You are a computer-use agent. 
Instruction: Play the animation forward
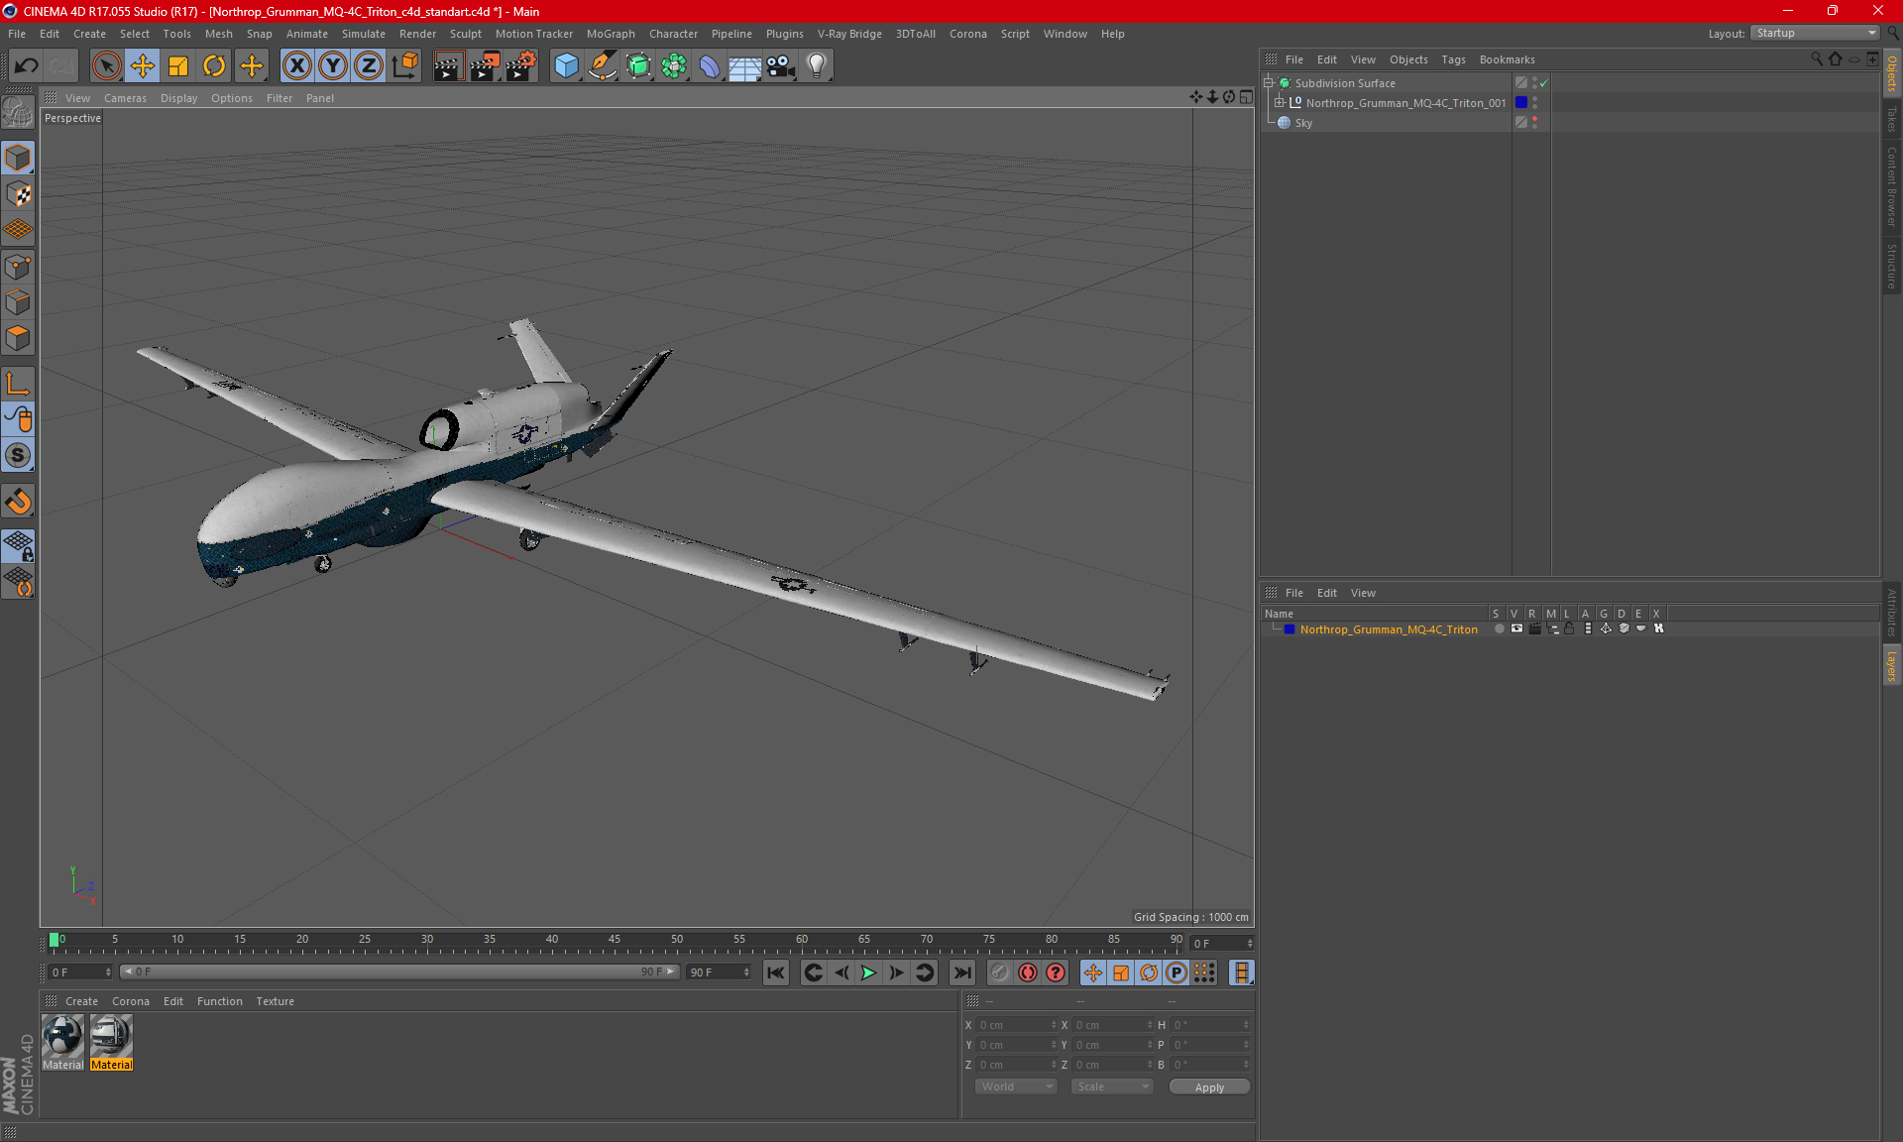pos(868,972)
